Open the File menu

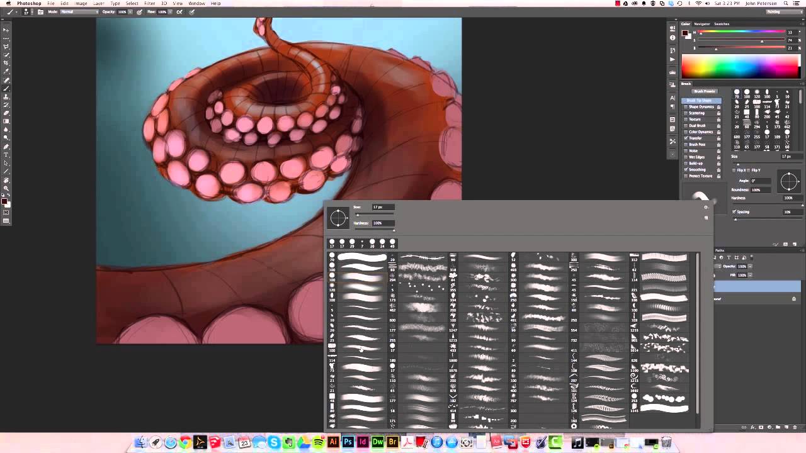(50, 4)
